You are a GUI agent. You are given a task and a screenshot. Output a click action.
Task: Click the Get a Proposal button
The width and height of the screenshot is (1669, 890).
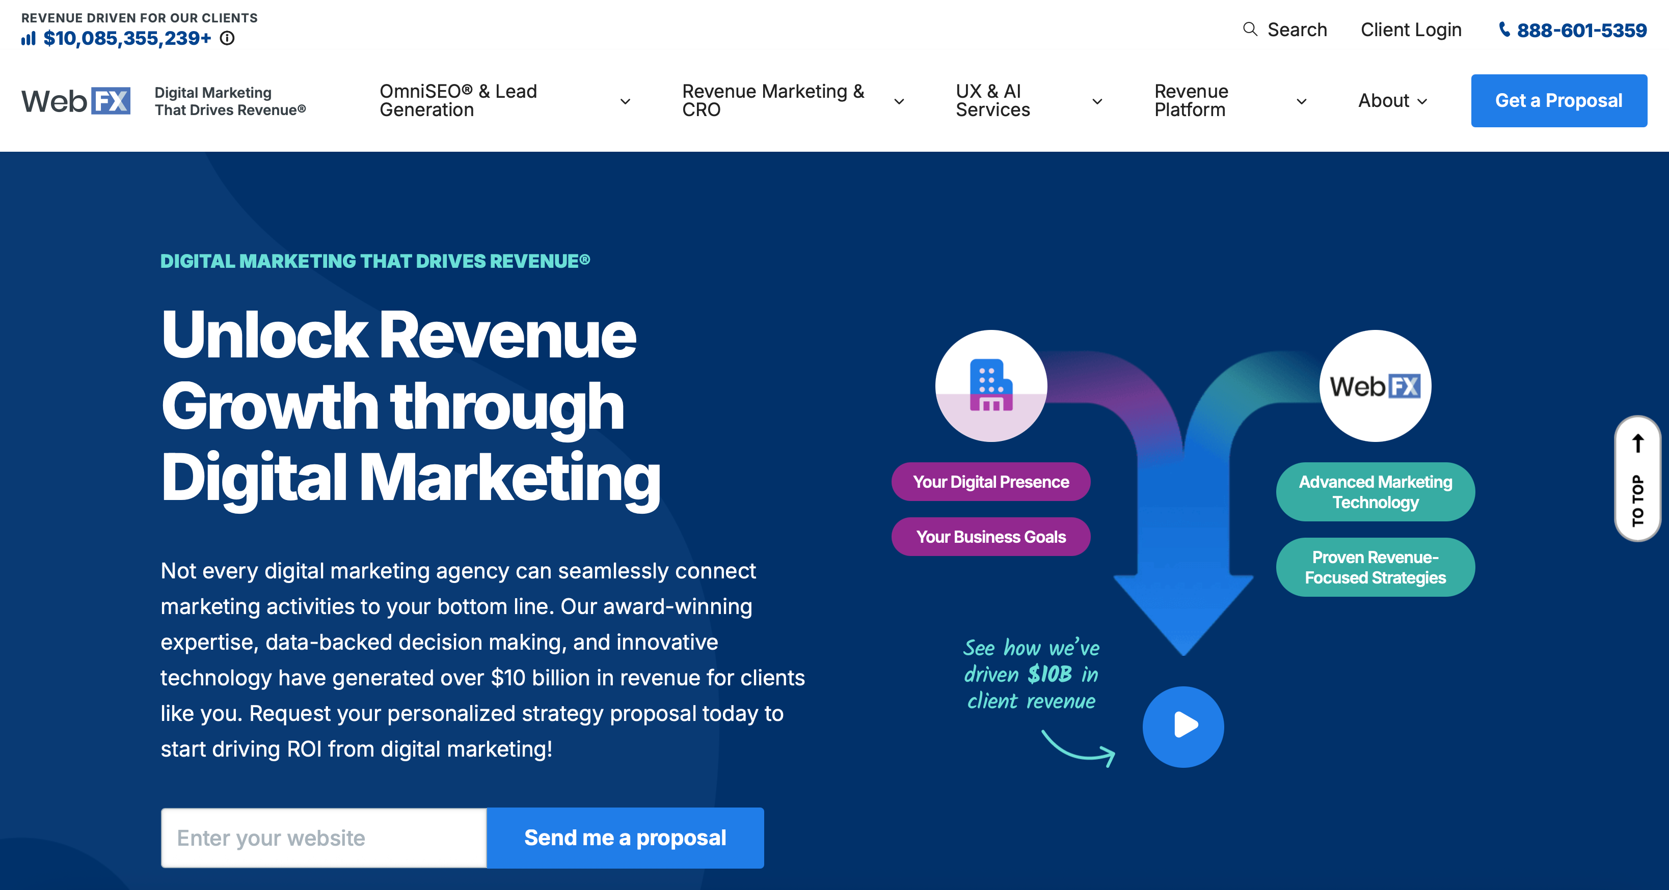1558,101
